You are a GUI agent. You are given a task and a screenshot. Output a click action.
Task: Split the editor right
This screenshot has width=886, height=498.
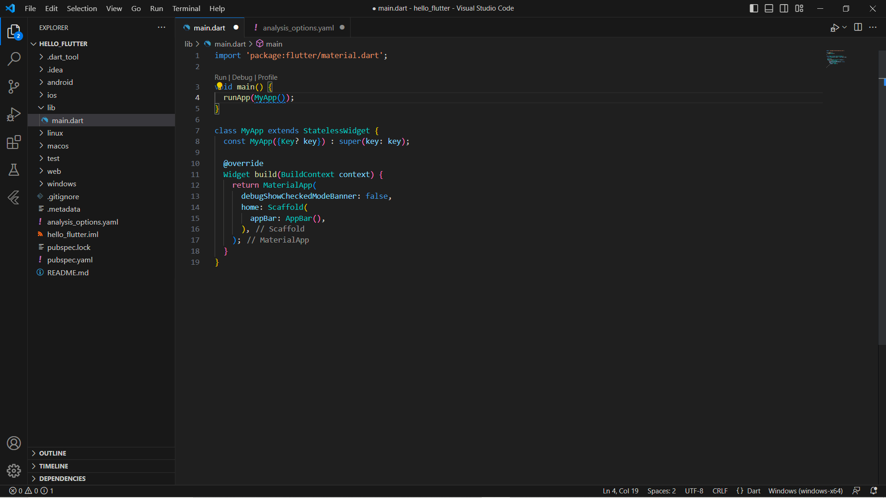858,28
